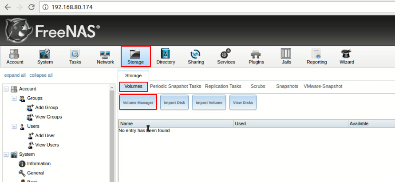Collapse the Users tree node
This screenshot has height=182, width=395.
[14, 127]
